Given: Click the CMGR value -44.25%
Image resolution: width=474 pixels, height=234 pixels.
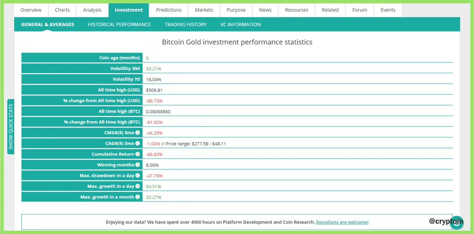Looking at the screenshot, I should (x=154, y=133).
